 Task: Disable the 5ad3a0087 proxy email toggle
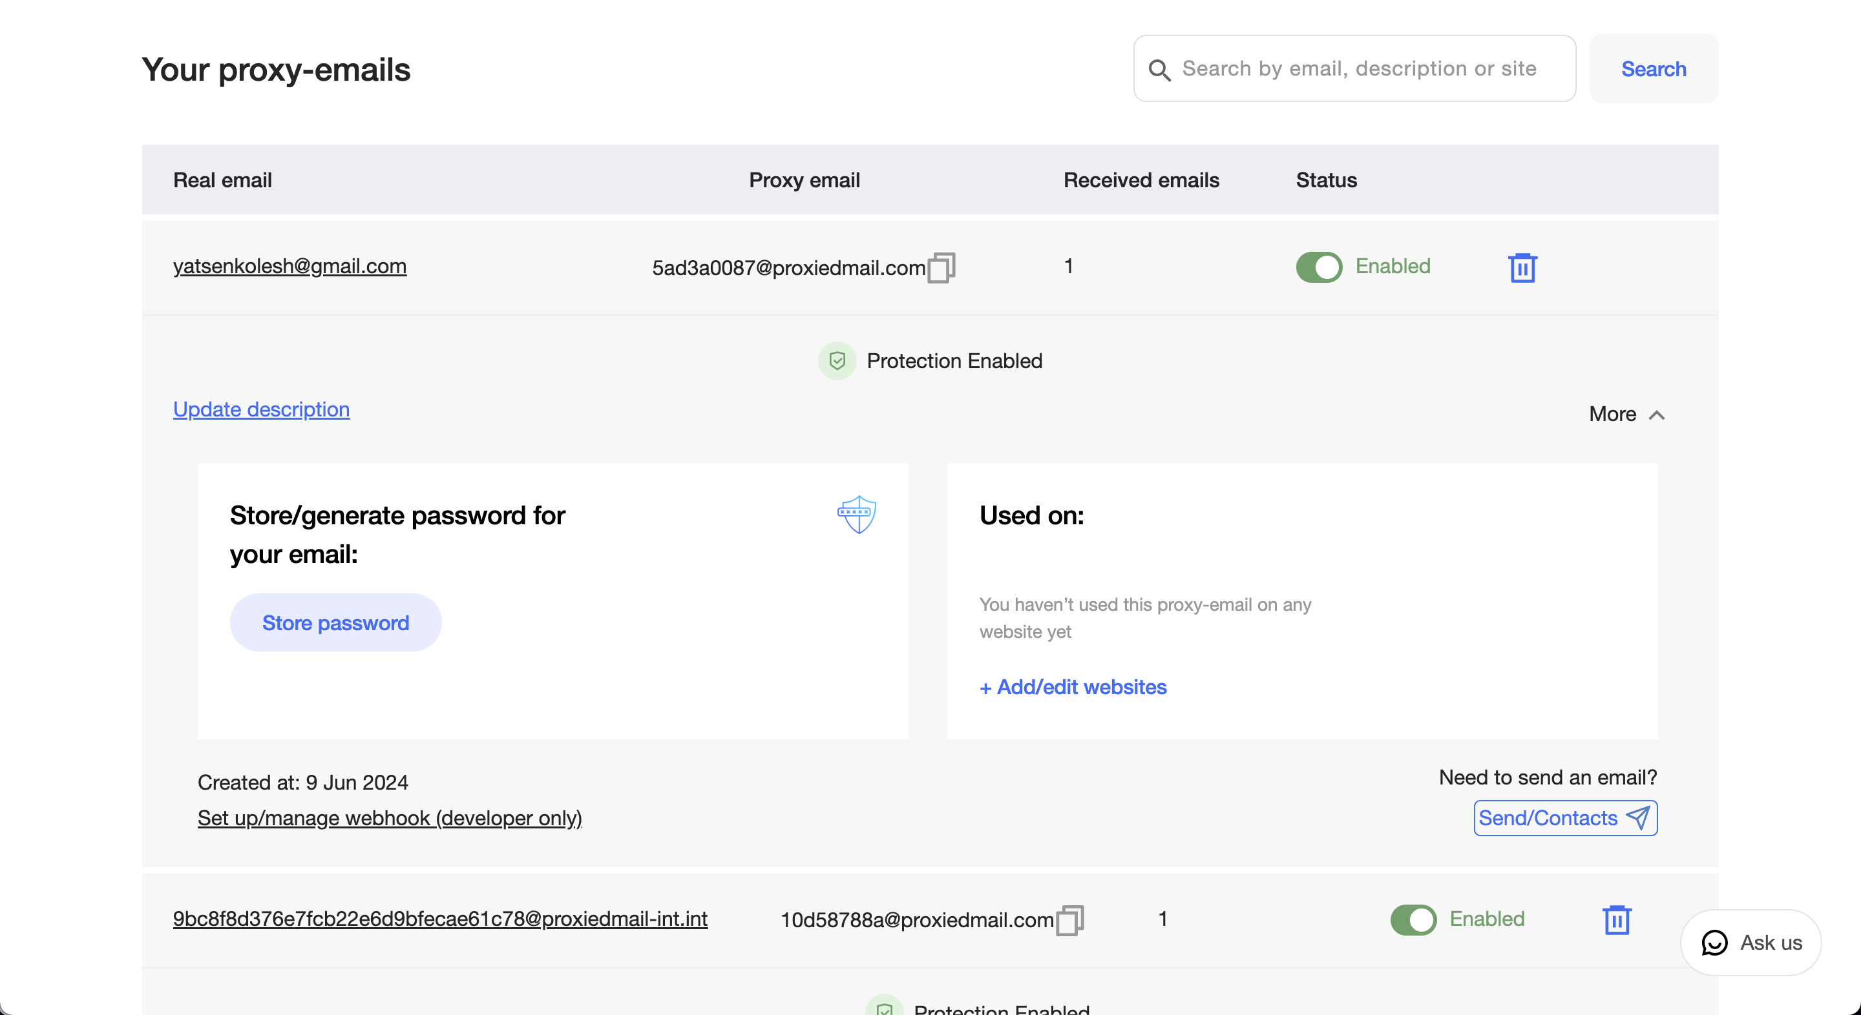[1319, 267]
